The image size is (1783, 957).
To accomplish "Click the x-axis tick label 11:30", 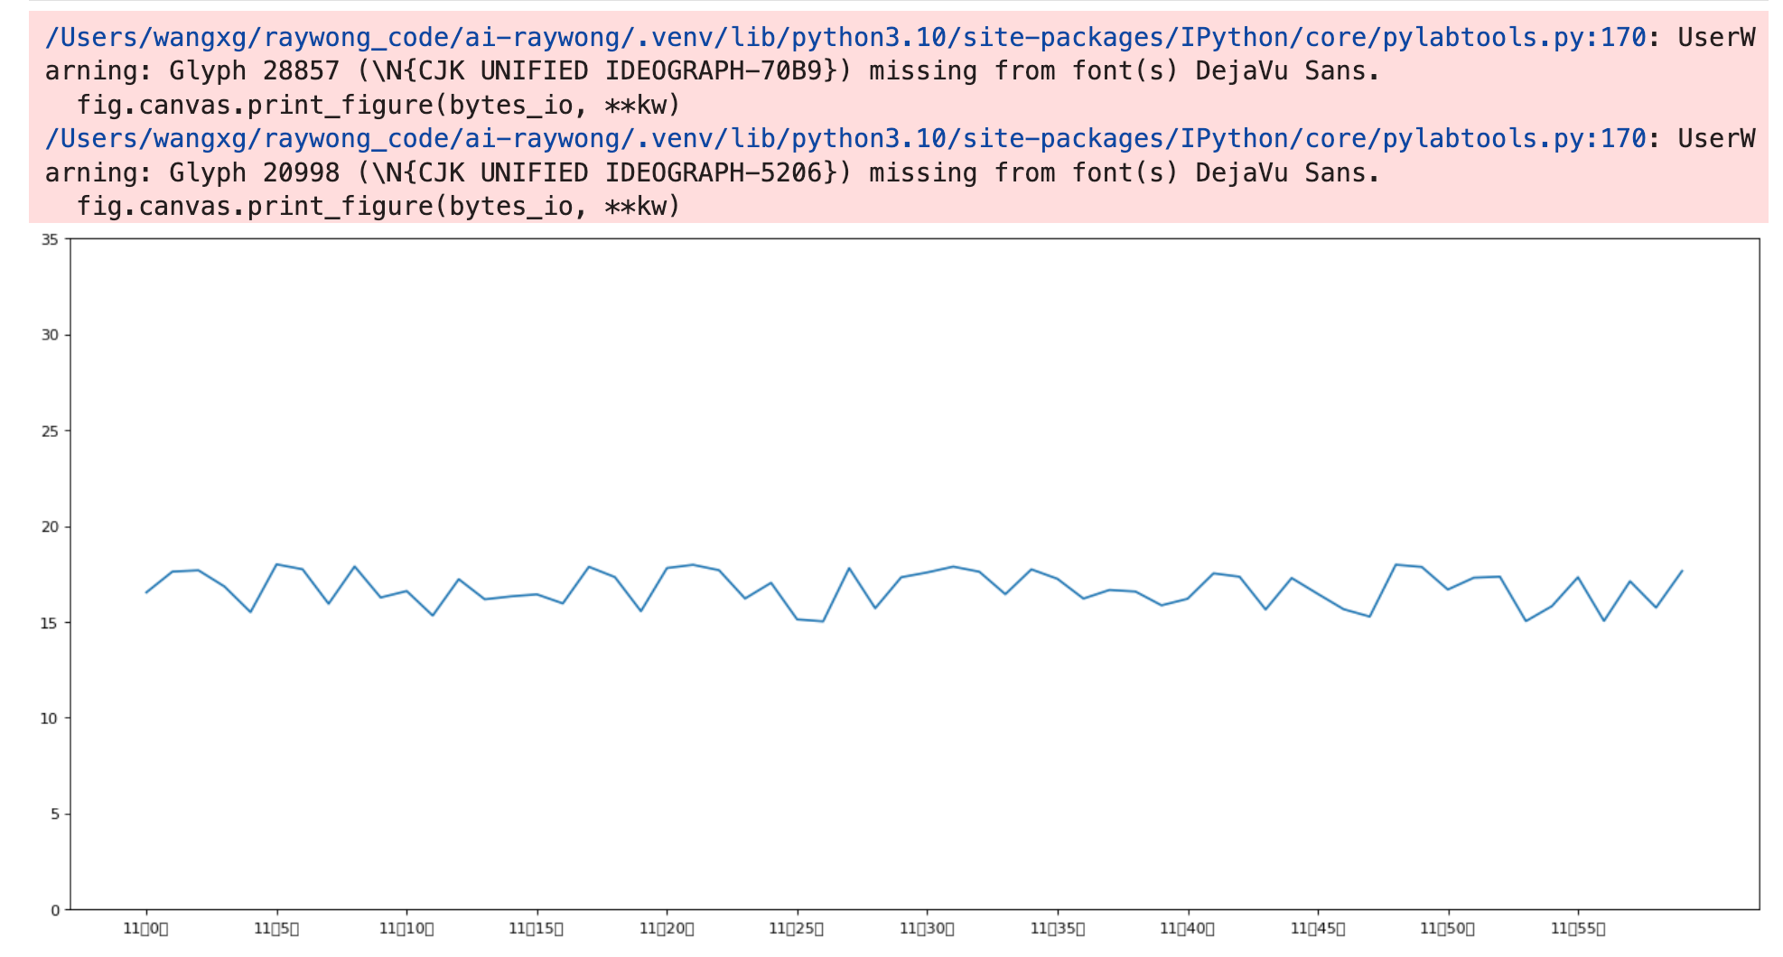I will 927,928.
